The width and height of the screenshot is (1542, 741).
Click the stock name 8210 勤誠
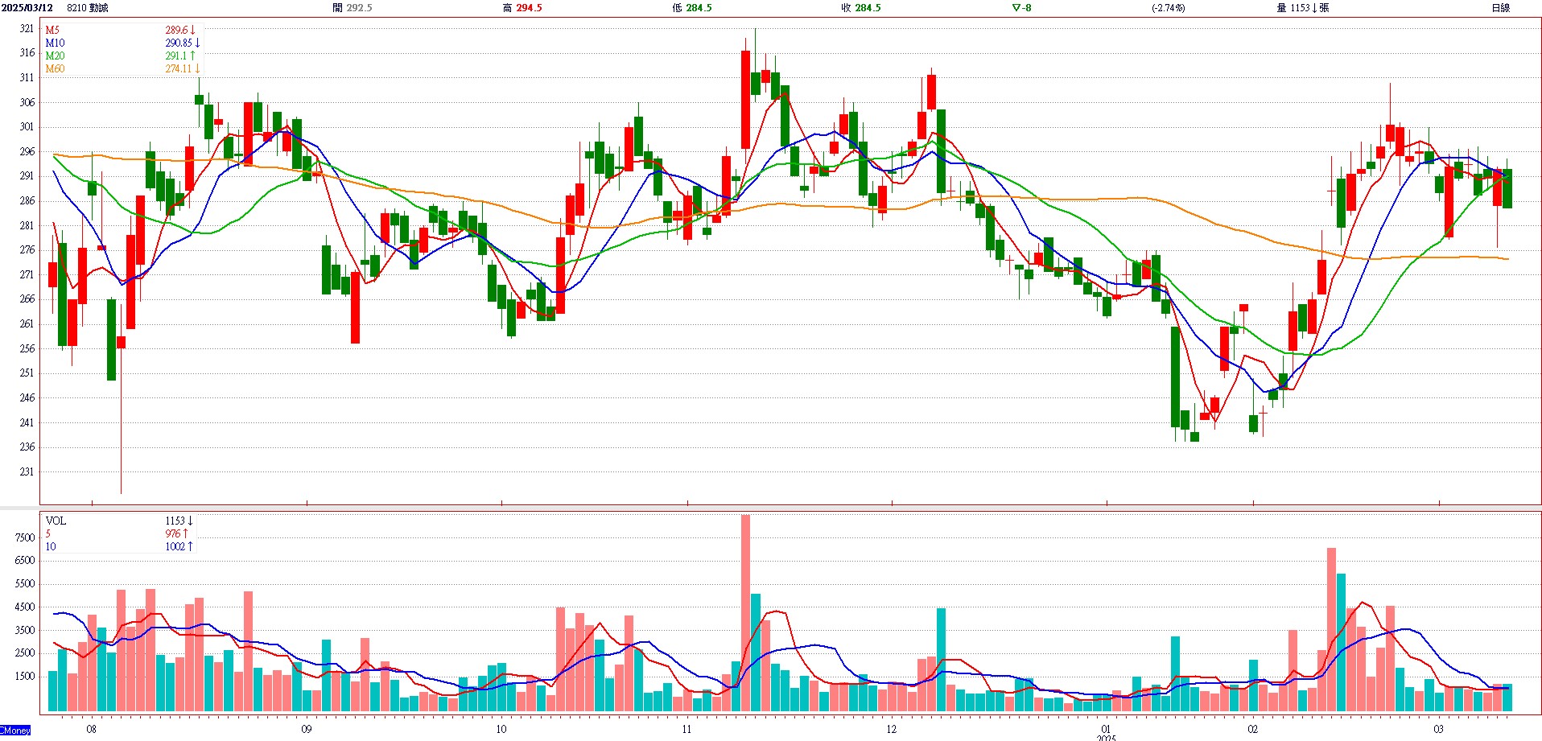[x=88, y=7]
